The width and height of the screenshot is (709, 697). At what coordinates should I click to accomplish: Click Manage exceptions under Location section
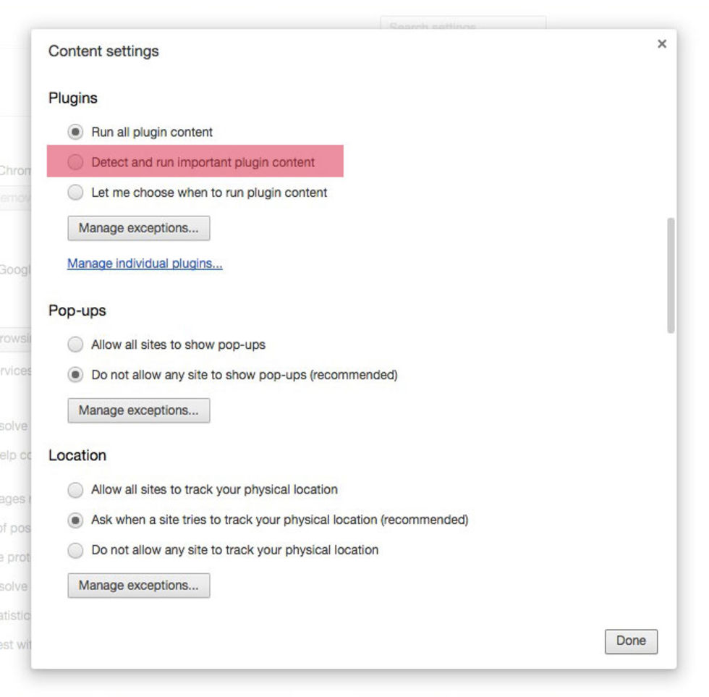[x=138, y=586]
